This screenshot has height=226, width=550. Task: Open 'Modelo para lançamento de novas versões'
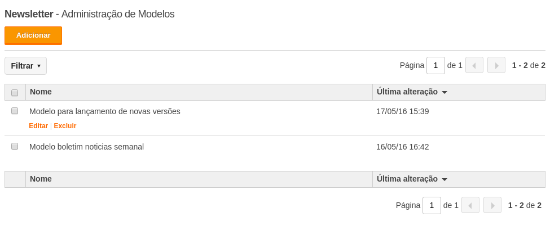click(x=105, y=112)
